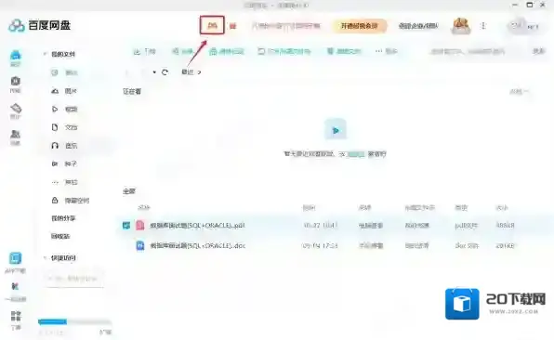Click the drag-folder box under 快捷访问

[74, 279]
